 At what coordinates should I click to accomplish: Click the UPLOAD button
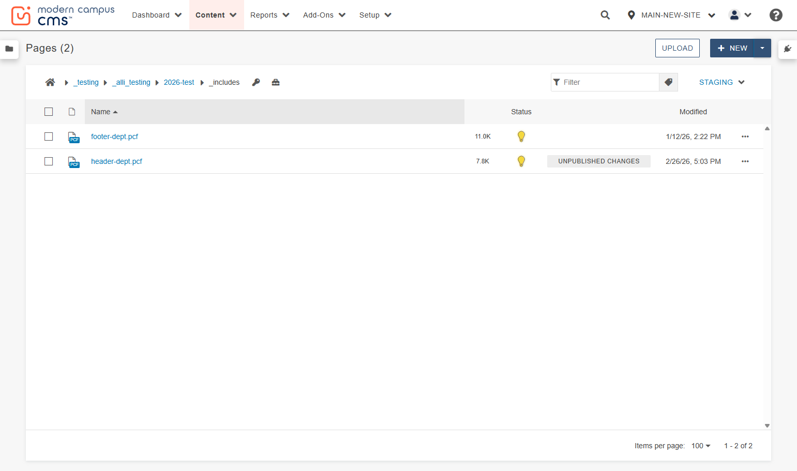[x=678, y=48]
